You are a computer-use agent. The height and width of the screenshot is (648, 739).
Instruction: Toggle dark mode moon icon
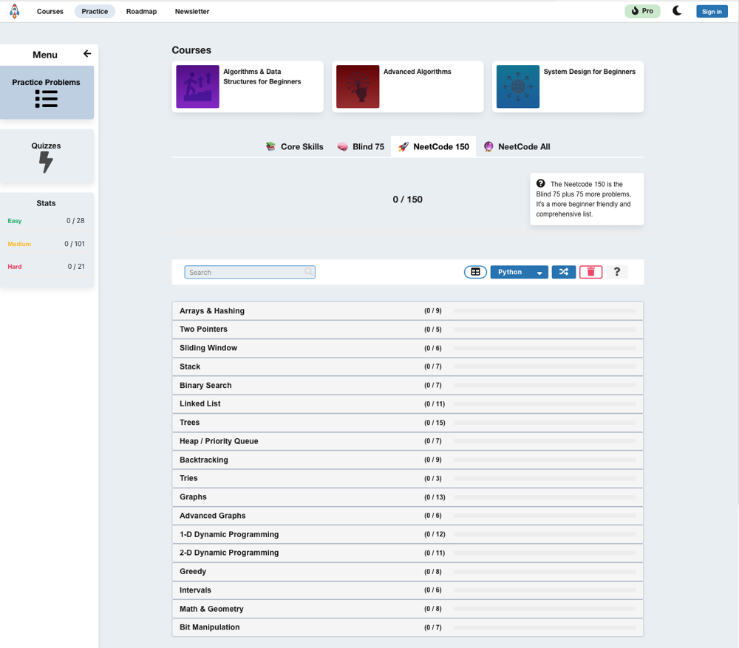click(x=677, y=11)
